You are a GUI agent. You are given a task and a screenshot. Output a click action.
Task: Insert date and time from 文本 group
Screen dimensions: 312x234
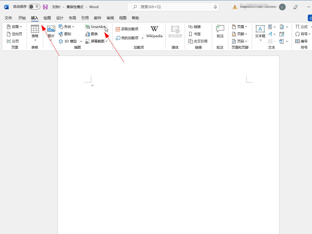pyautogui.click(x=282, y=34)
